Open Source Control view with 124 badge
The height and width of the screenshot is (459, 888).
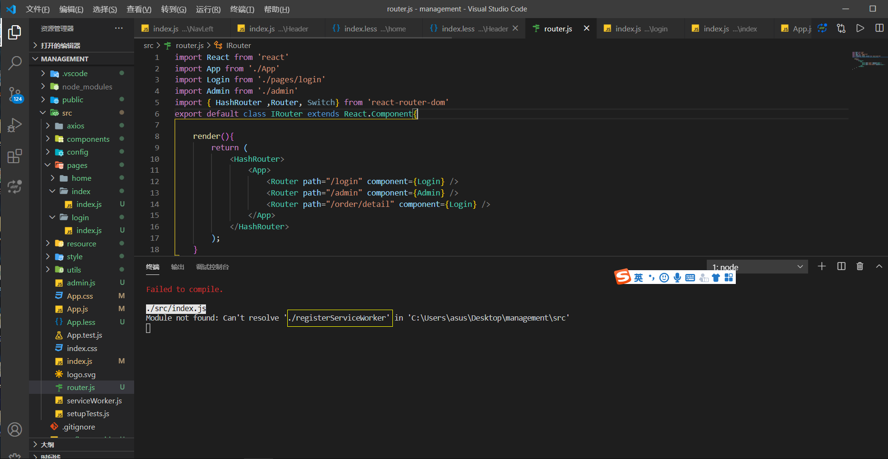[15, 94]
